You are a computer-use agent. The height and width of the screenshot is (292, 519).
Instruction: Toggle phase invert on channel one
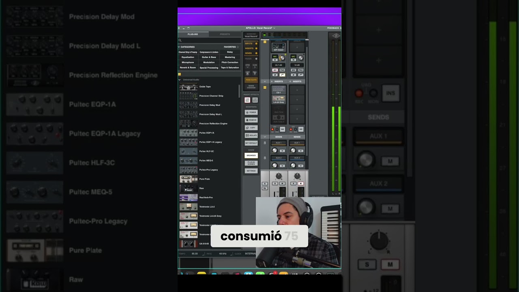275,75
